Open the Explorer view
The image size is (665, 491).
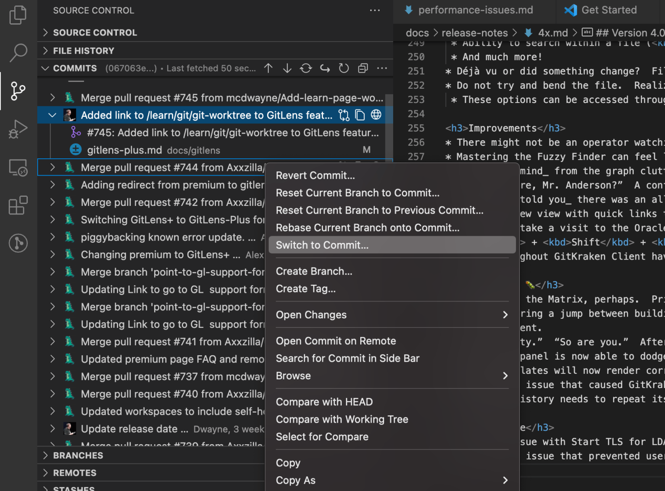tap(18, 14)
